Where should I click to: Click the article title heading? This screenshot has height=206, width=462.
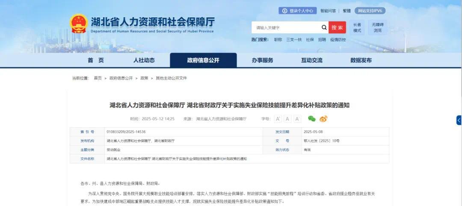coord(229,105)
